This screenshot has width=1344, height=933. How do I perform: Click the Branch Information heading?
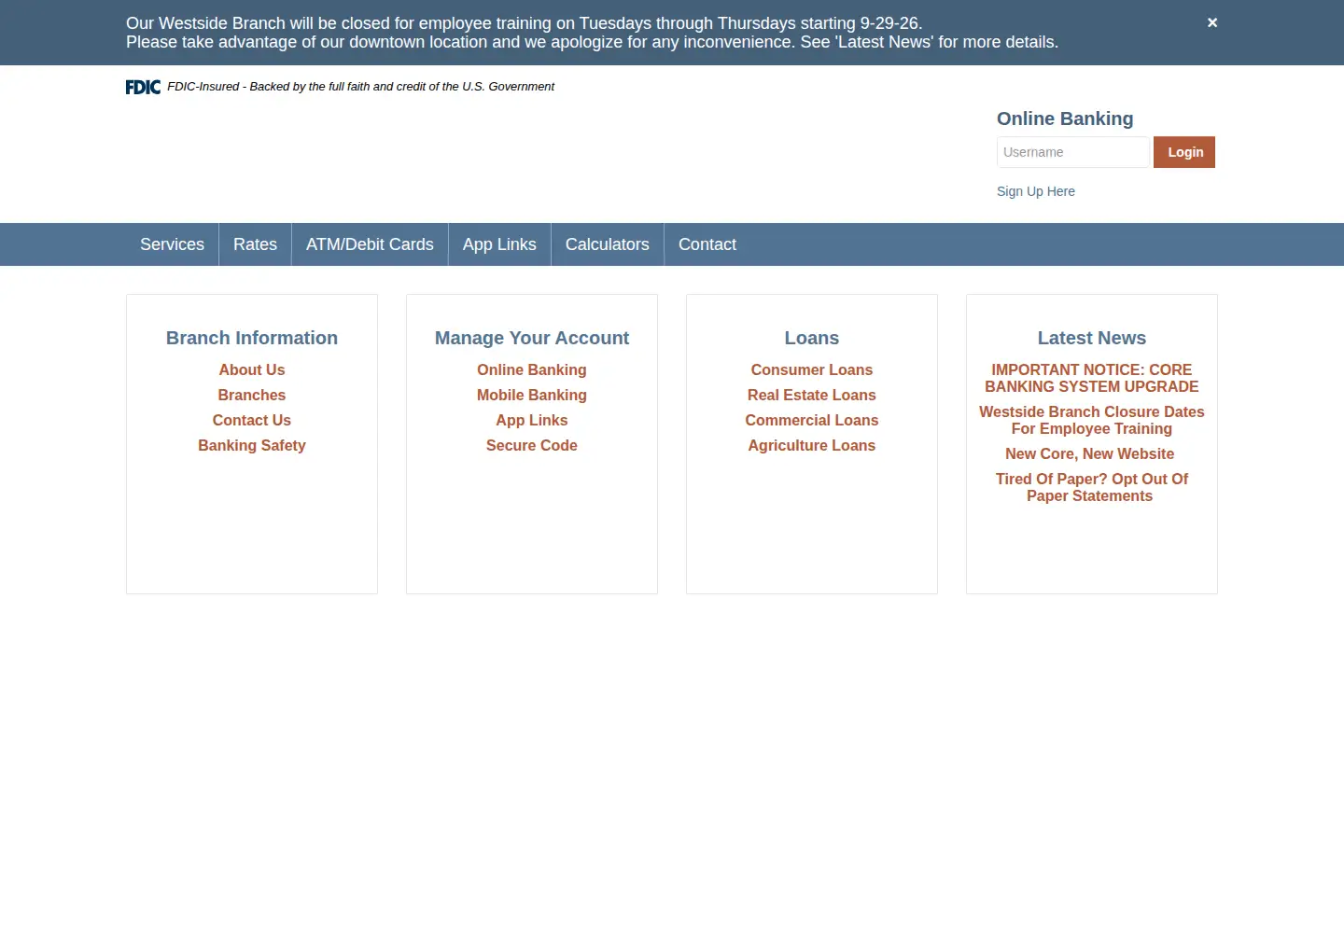click(x=252, y=338)
